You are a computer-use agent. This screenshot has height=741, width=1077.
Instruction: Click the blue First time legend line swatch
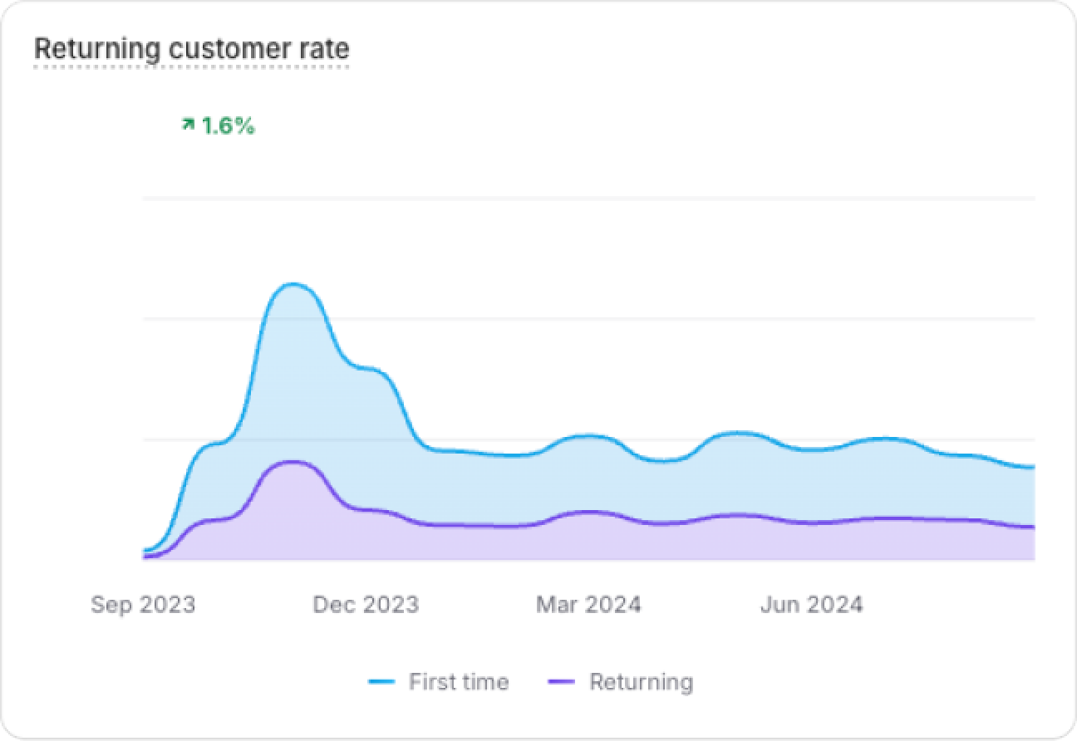click(381, 682)
